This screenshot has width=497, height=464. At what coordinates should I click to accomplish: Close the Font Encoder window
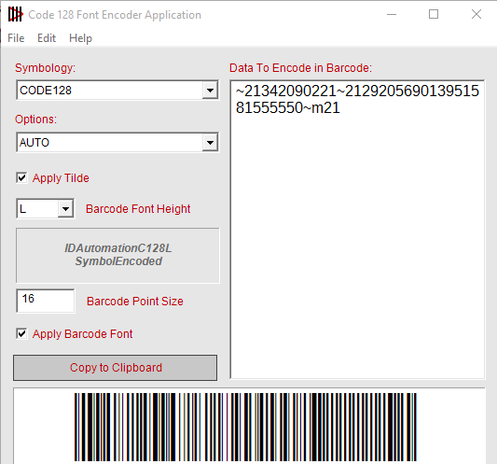476,14
